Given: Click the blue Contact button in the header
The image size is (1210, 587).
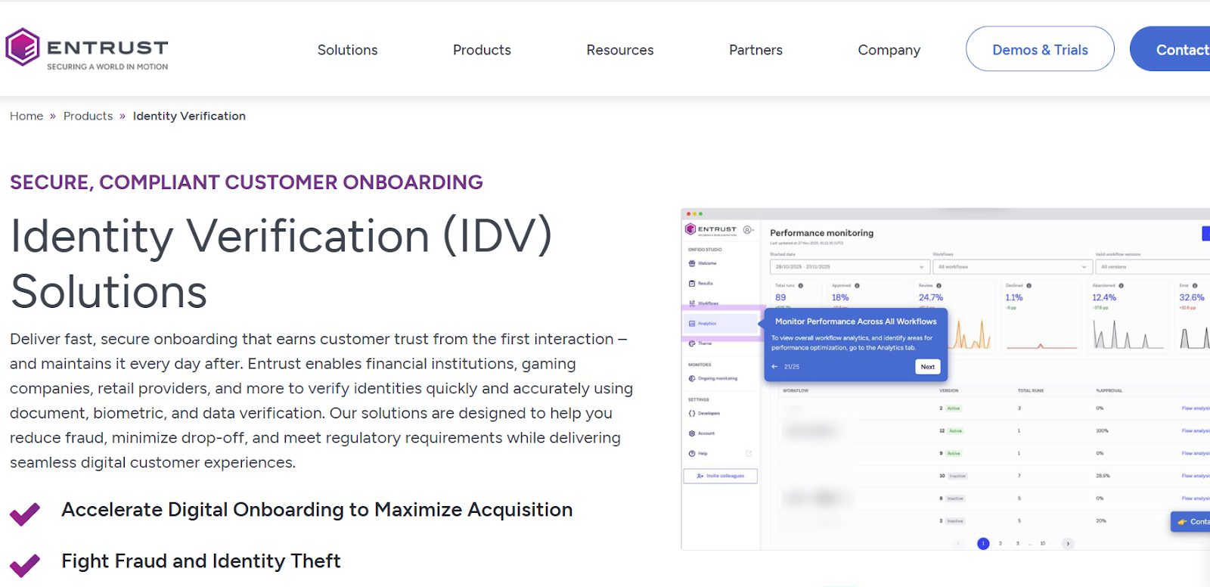Looking at the screenshot, I should coord(1171,49).
